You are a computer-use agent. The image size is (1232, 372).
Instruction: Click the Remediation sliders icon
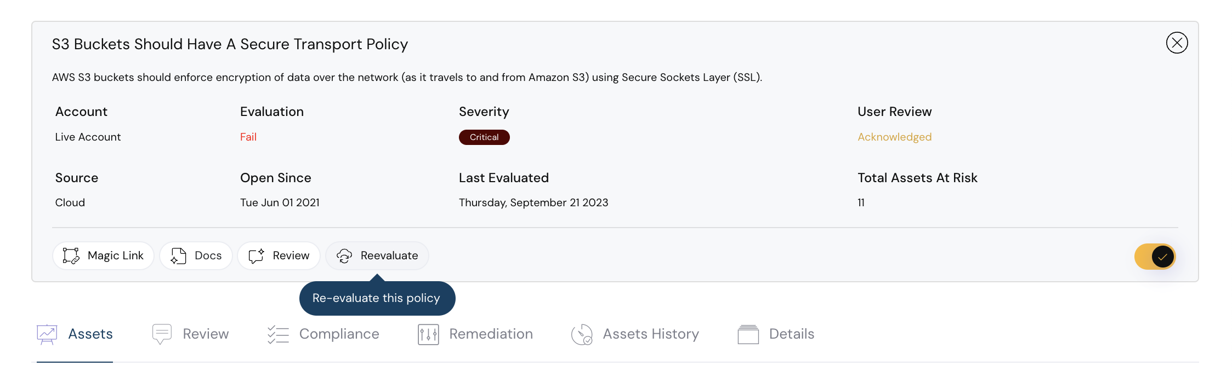[428, 334]
